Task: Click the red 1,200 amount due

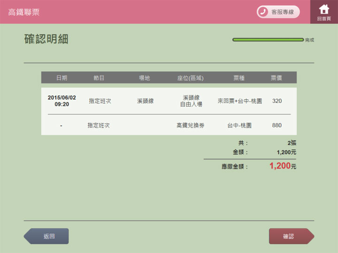Action: (x=280, y=166)
